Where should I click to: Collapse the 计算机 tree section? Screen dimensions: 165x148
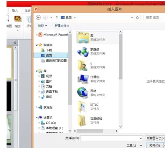(37, 117)
